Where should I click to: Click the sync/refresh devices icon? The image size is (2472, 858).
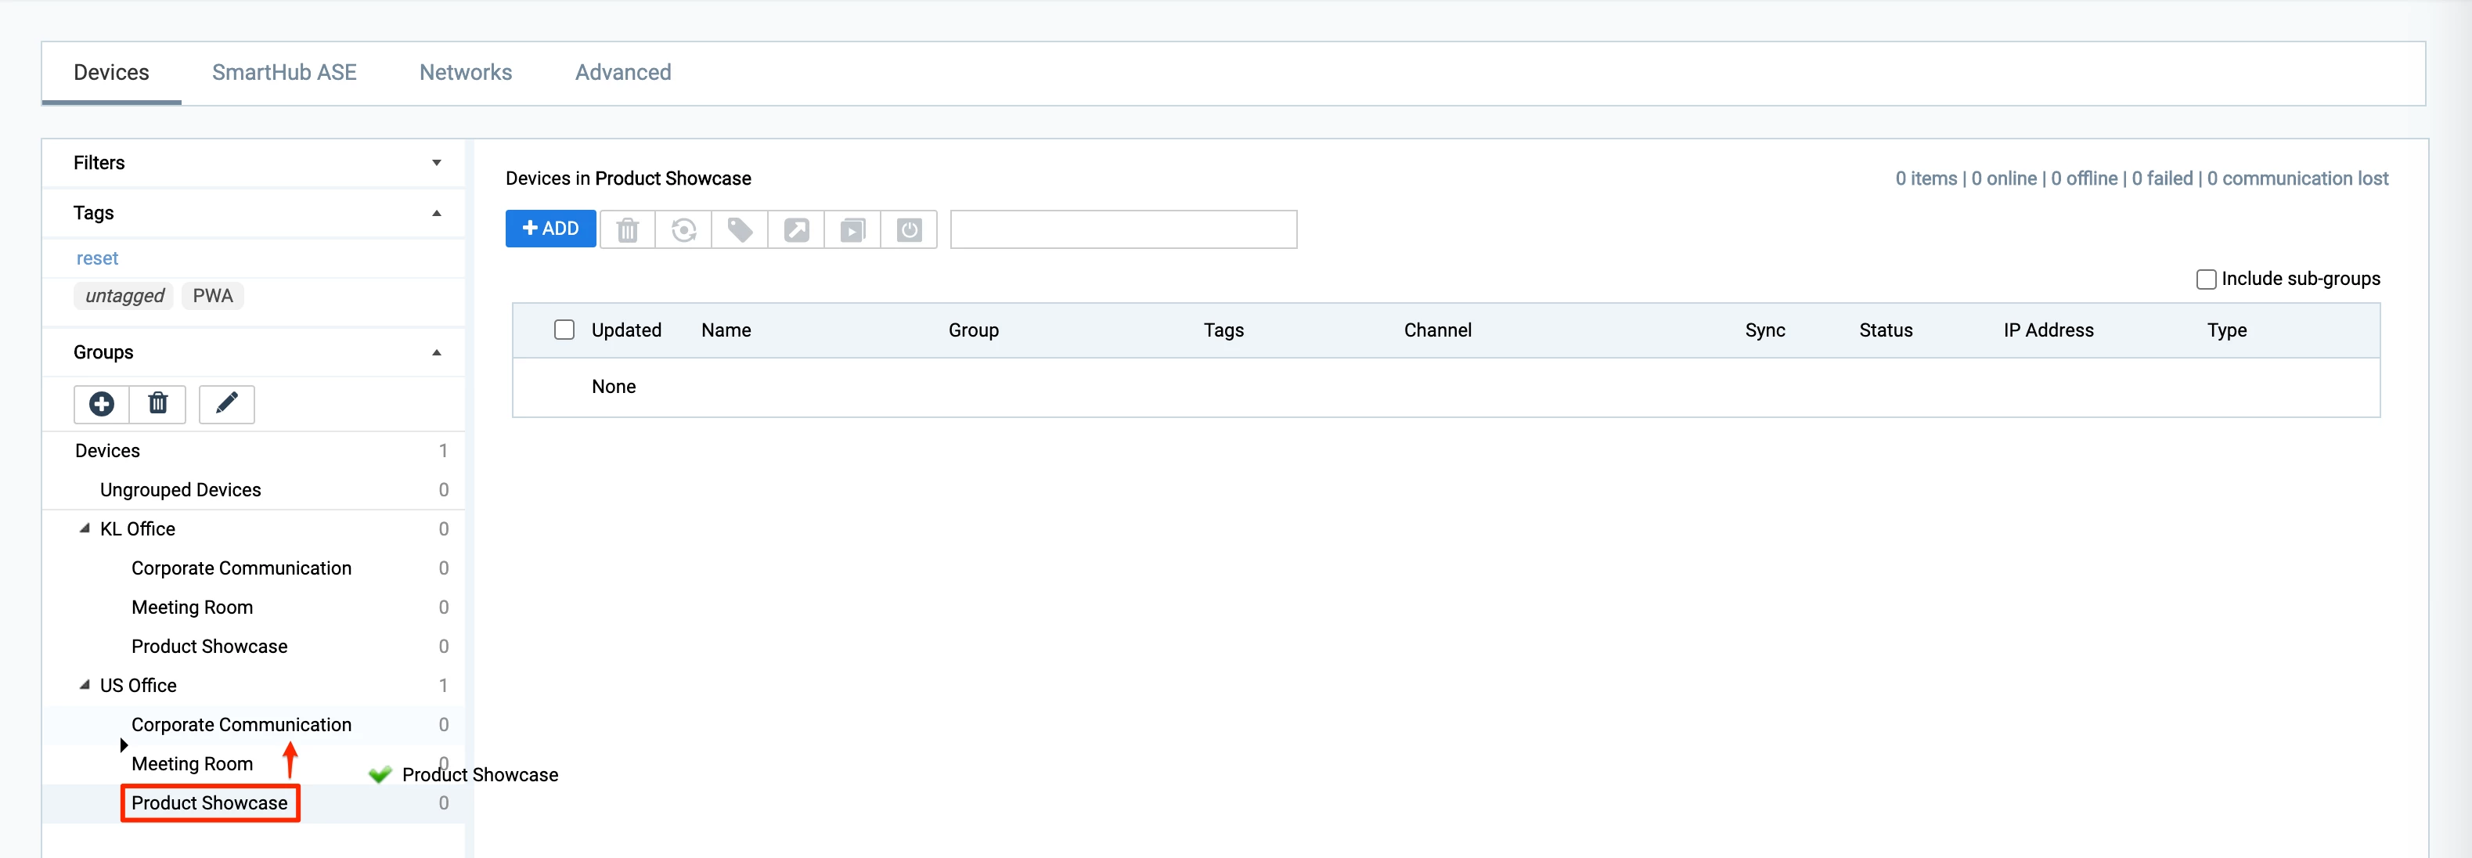[683, 230]
